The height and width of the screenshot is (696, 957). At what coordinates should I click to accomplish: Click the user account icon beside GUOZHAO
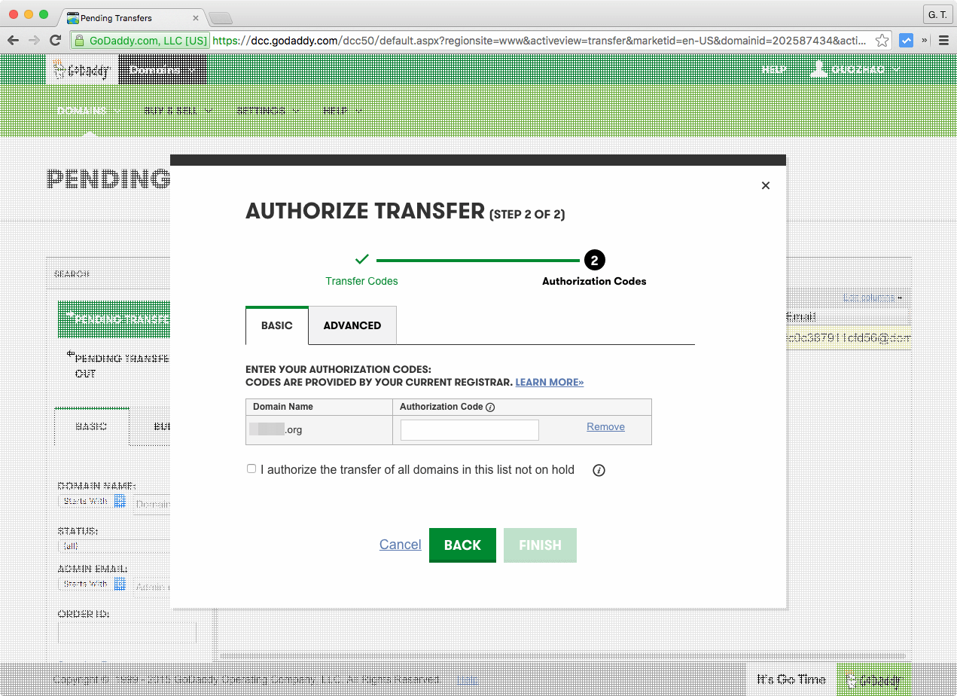pyautogui.click(x=818, y=69)
